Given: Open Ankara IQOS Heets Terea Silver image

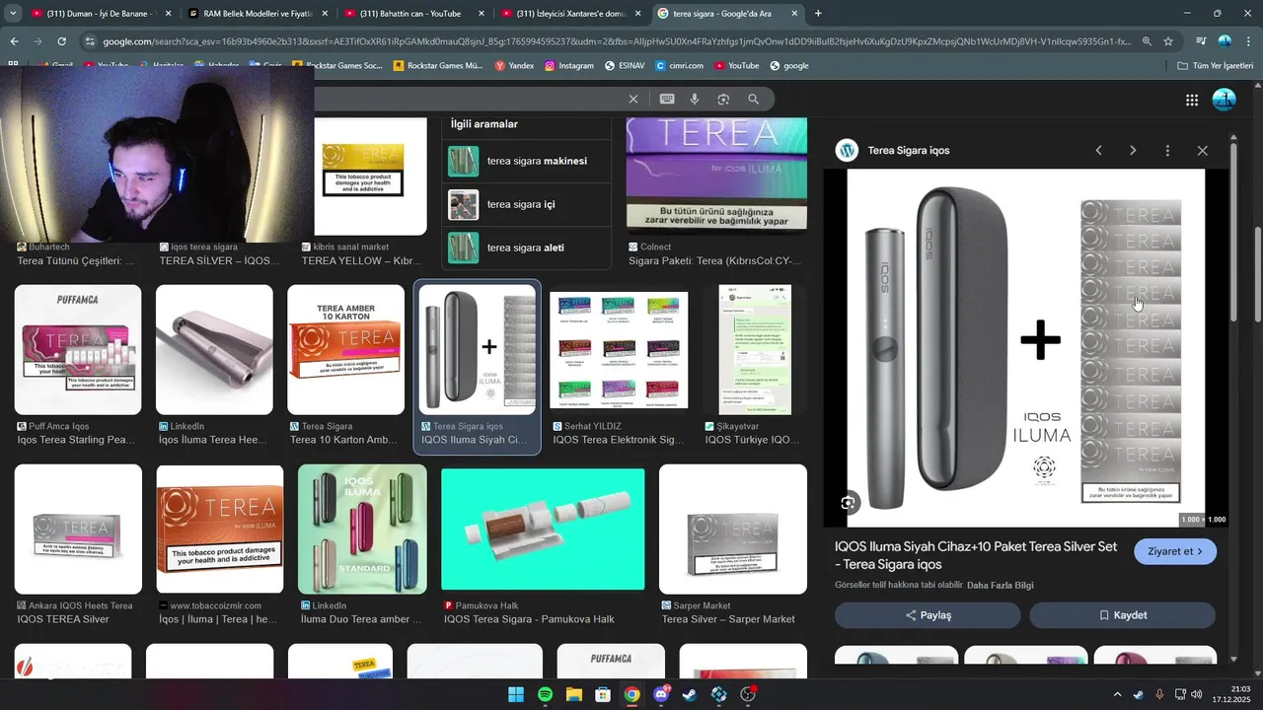Looking at the screenshot, I should click(x=78, y=530).
